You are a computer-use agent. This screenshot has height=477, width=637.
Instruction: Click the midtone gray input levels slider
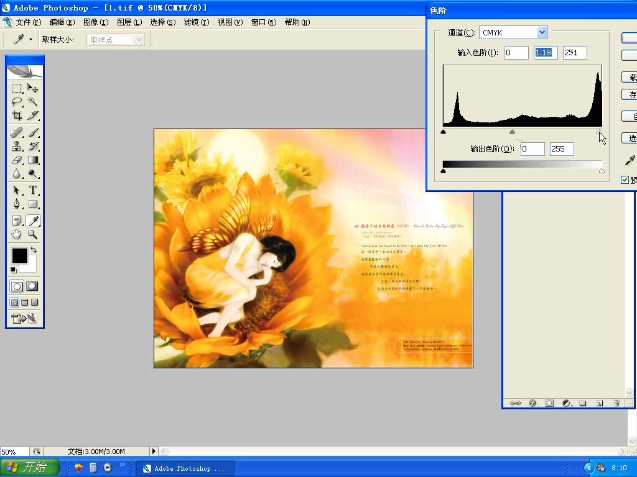[x=512, y=132]
